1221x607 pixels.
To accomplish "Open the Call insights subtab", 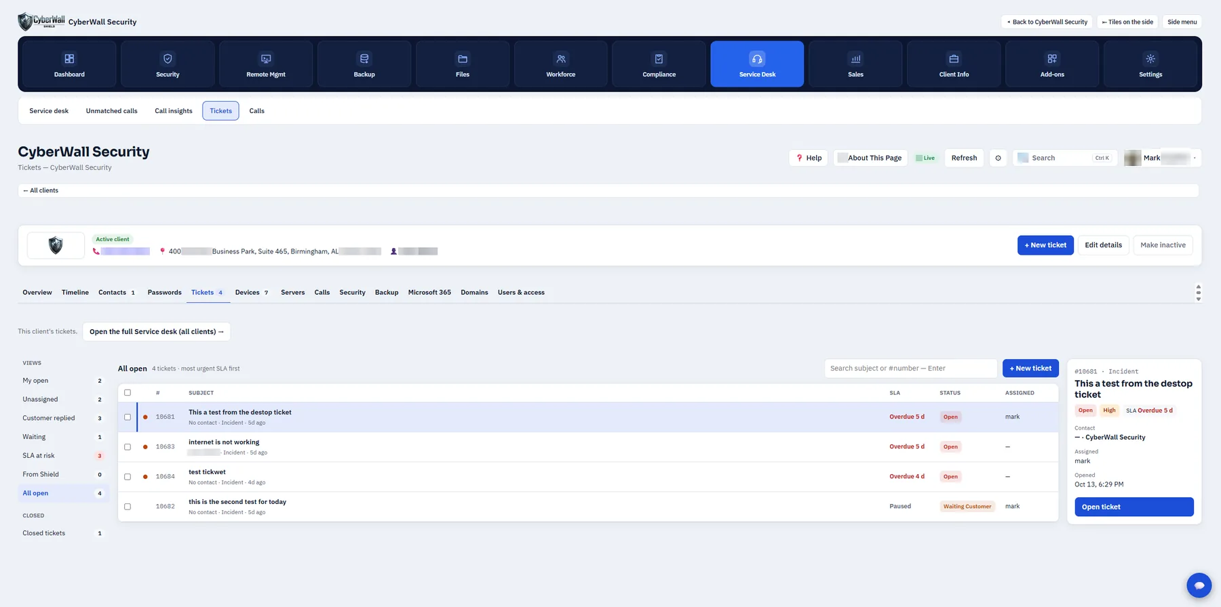I will (x=174, y=111).
